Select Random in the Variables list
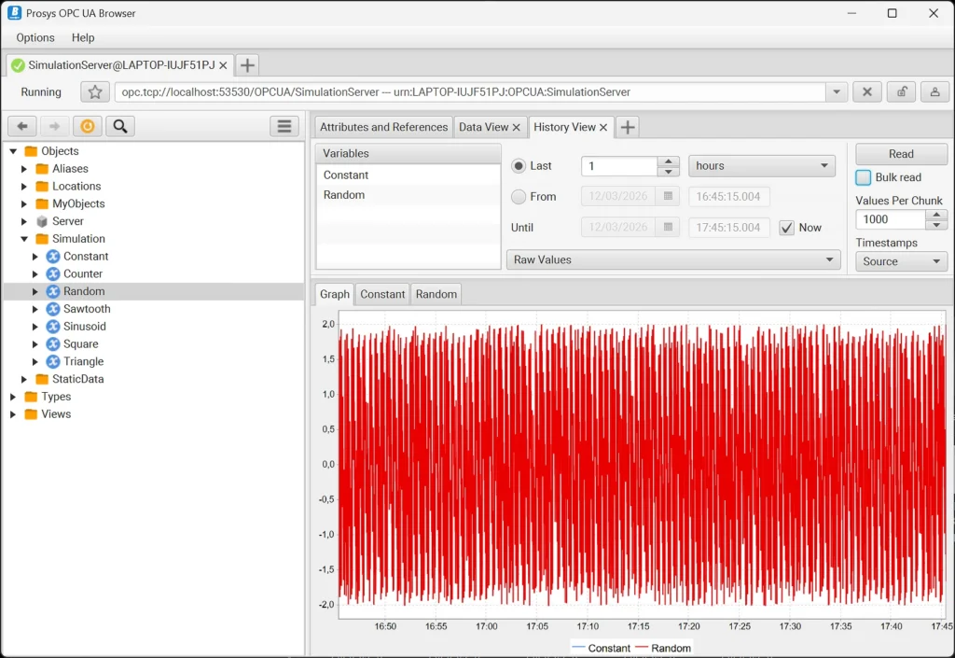Screen dimensions: 955x658 pos(345,194)
